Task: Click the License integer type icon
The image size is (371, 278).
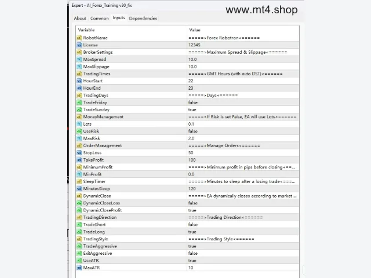Action: pyautogui.click(x=79, y=45)
